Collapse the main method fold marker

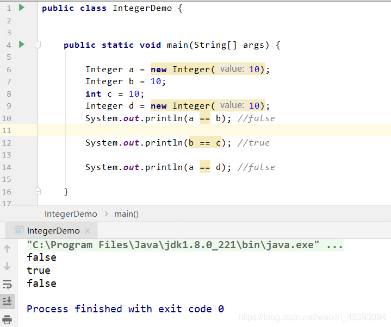38,45
